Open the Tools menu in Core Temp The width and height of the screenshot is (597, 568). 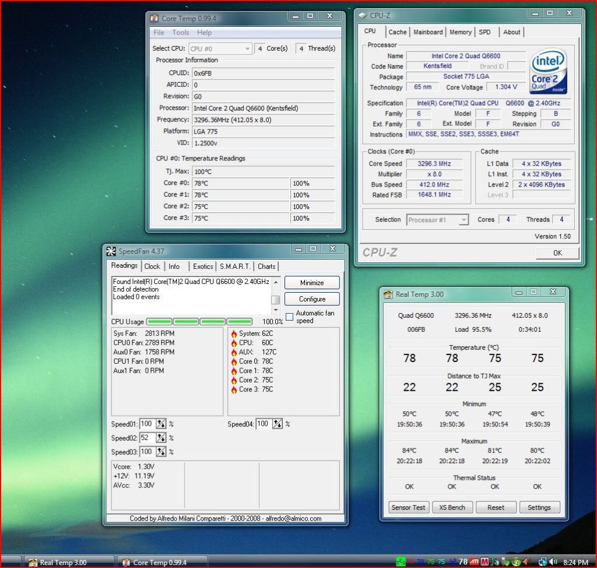point(181,33)
